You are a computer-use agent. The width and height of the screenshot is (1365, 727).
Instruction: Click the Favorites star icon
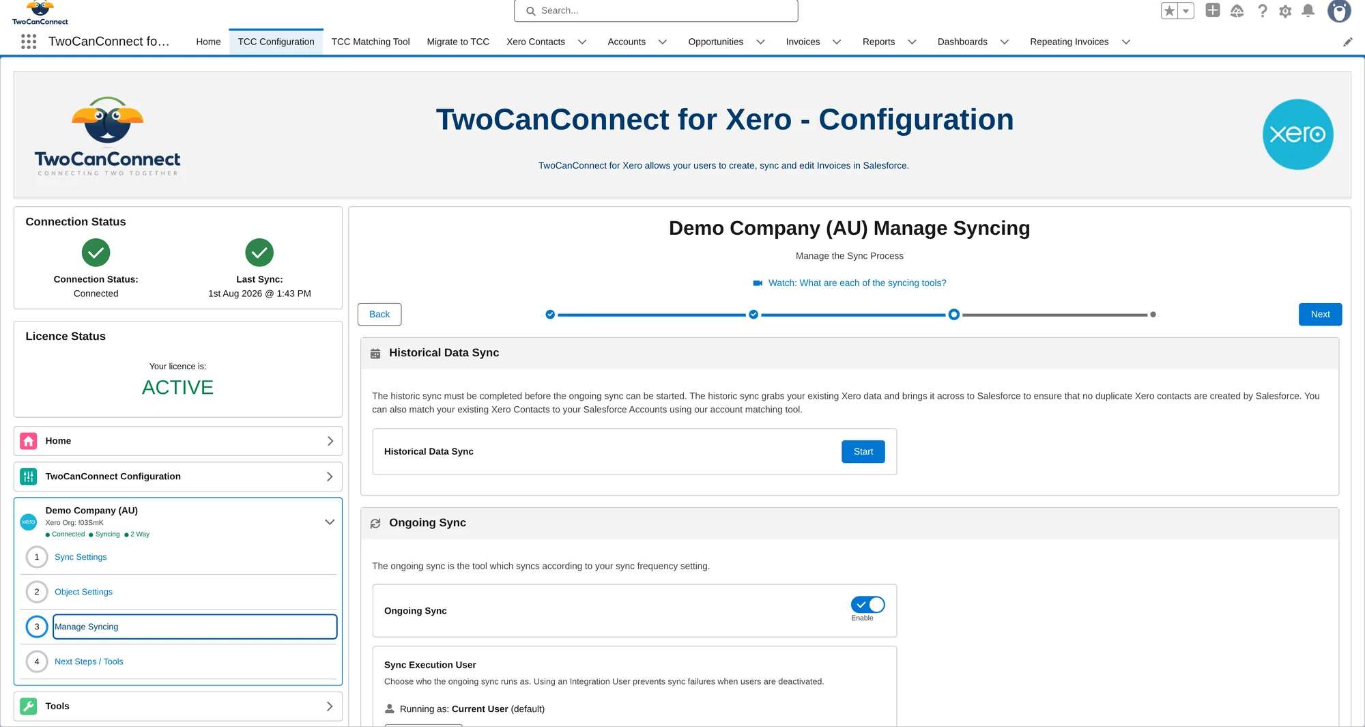[x=1170, y=11]
